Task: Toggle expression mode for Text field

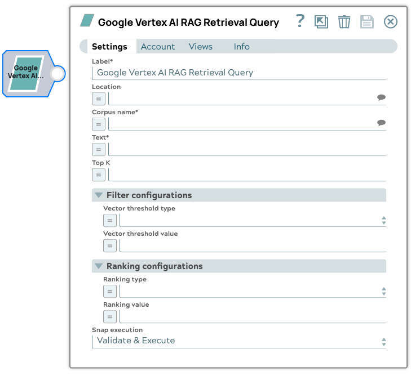Action: 99,150
